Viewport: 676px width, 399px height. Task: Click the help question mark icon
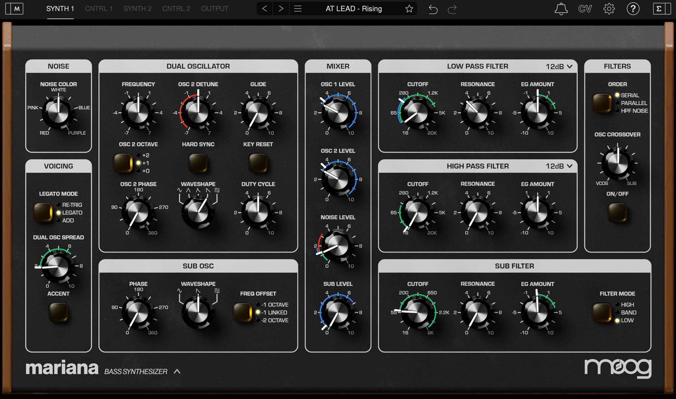(633, 9)
